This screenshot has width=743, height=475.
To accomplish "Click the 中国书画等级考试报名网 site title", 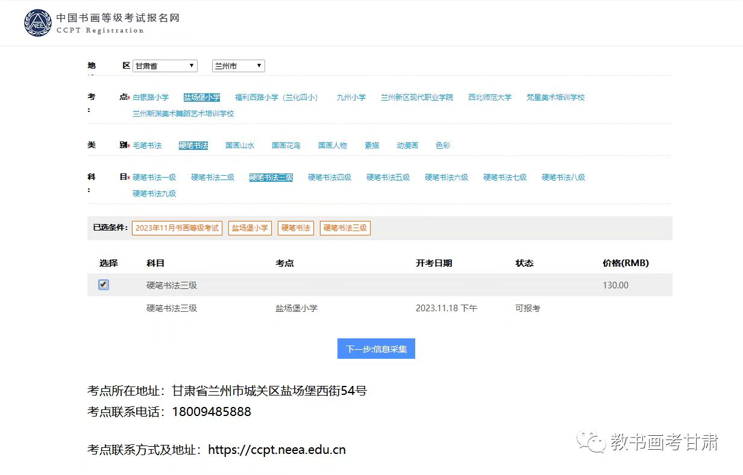I will pos(118,18).
